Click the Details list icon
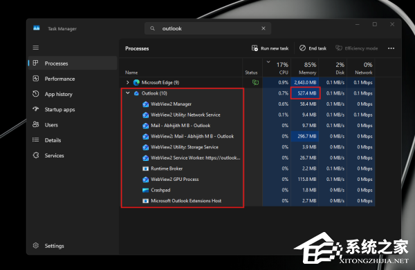415x270 pixels. (x=36, y=139)
